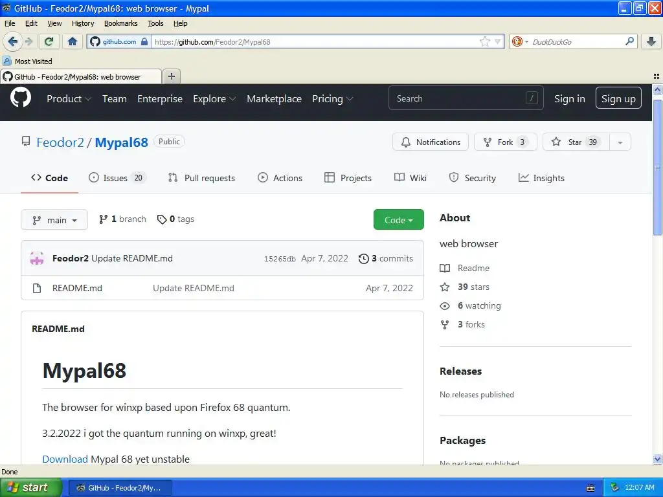Click the page vertical scrollbar thumb
Viewport: 663px width, 497px height.
(657, 168)
